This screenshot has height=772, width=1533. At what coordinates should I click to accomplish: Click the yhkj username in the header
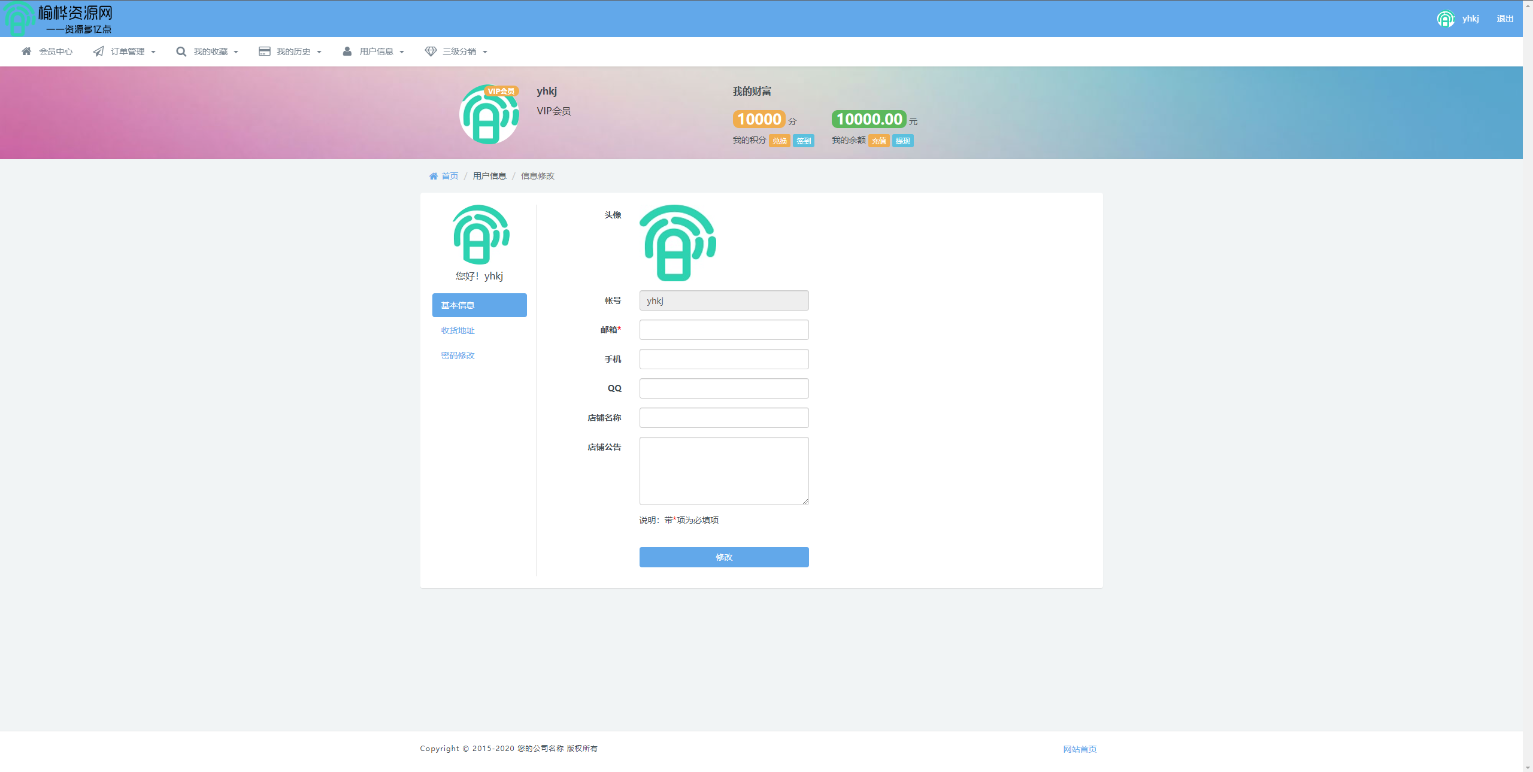coord(1471,19)
